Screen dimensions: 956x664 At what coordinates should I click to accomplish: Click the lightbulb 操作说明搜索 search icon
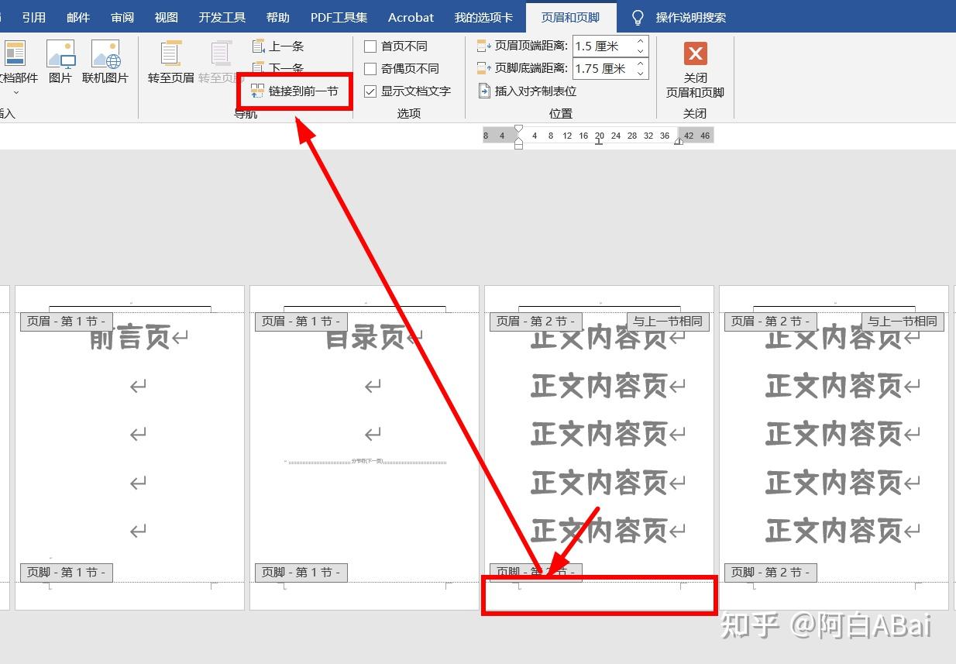coord(638,17)
